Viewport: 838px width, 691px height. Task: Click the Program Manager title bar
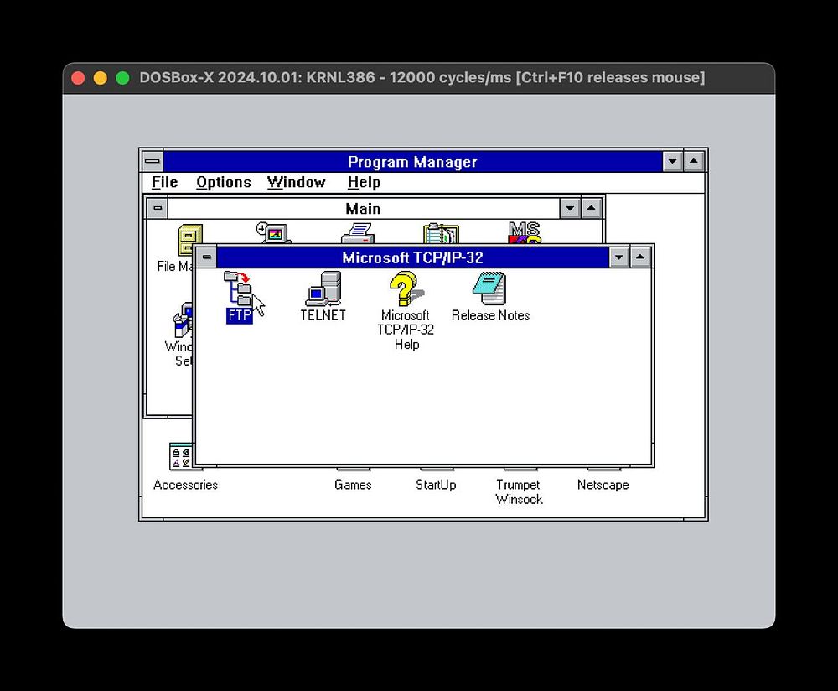point(412,161)
